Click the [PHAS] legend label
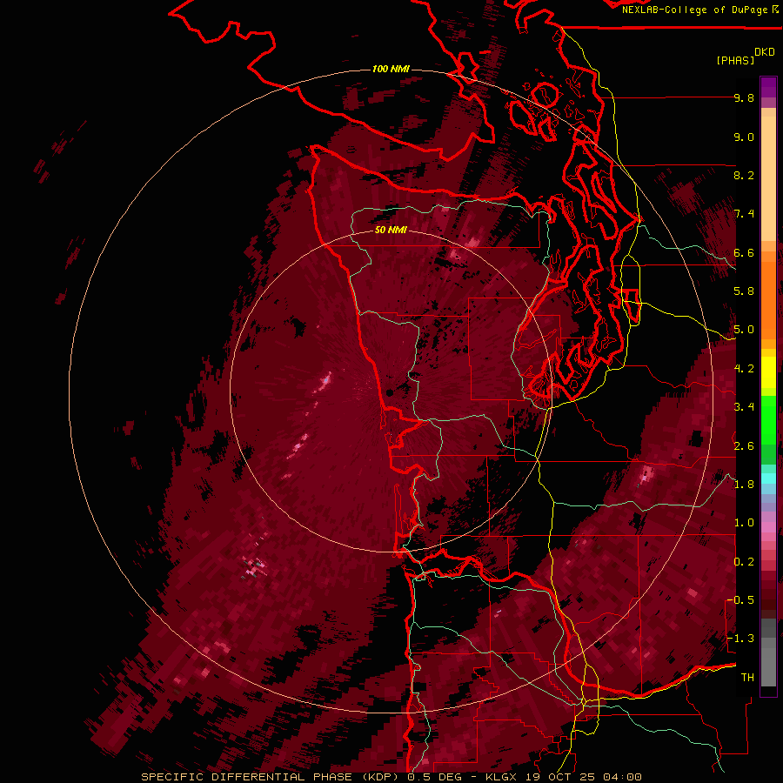Image resolution: width=783 pixels, height=783 pixels. pos(735,60)
